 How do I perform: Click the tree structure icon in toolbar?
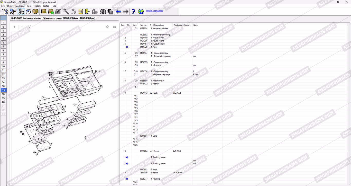5,12
